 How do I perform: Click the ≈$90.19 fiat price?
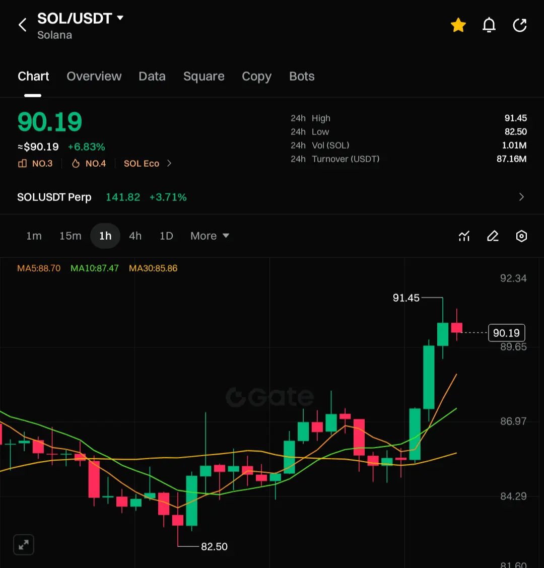click(38, 147)
